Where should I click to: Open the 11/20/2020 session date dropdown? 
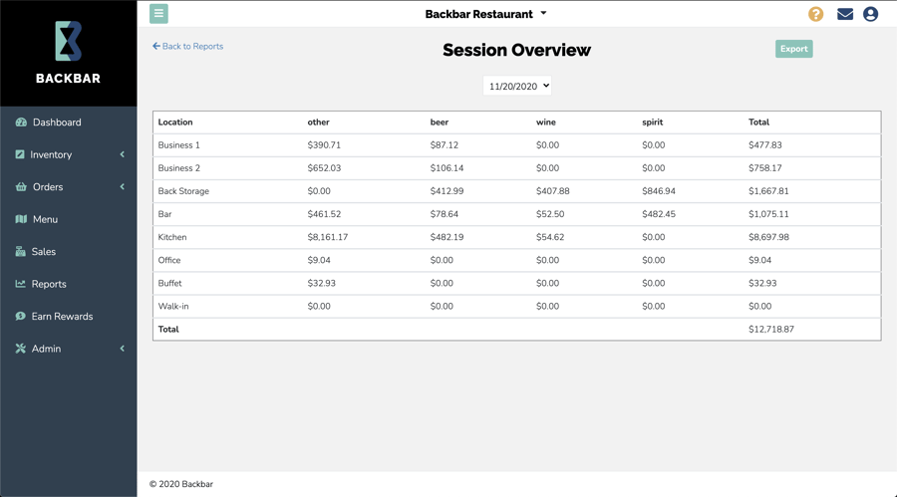(x=517, y=86)
